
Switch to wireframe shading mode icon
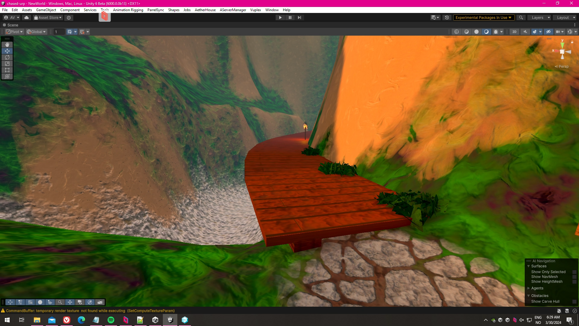(457, 32)
